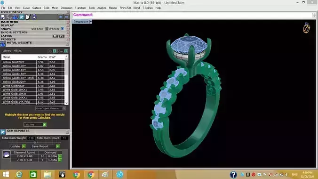Open the Windows Start button
This screenshot has width=318, height=179.
point(6,175)
